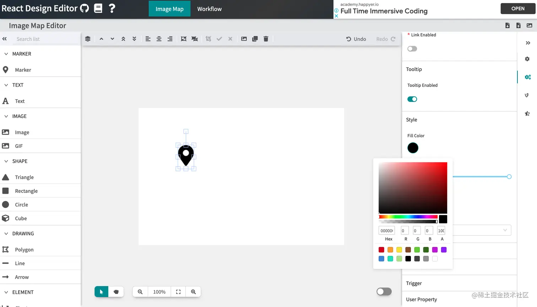The image size is (537, 307).
Task: Open the question mark help icon
Action: 112,8
